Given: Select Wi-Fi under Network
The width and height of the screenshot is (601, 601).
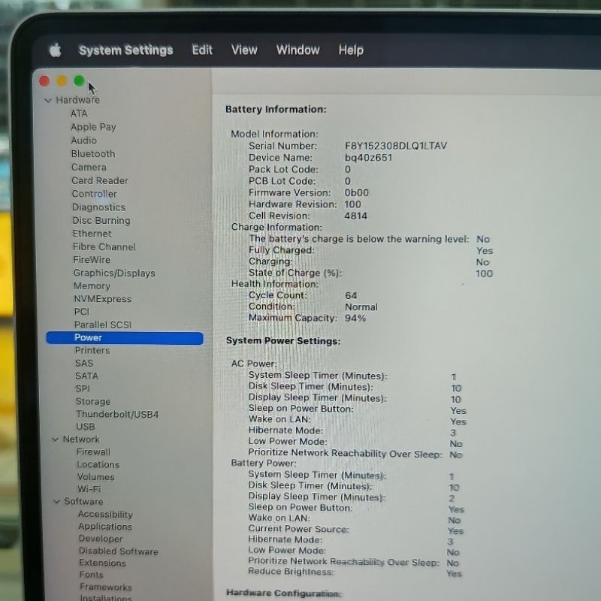Looking at the screenshot, I should coord(89,489).
